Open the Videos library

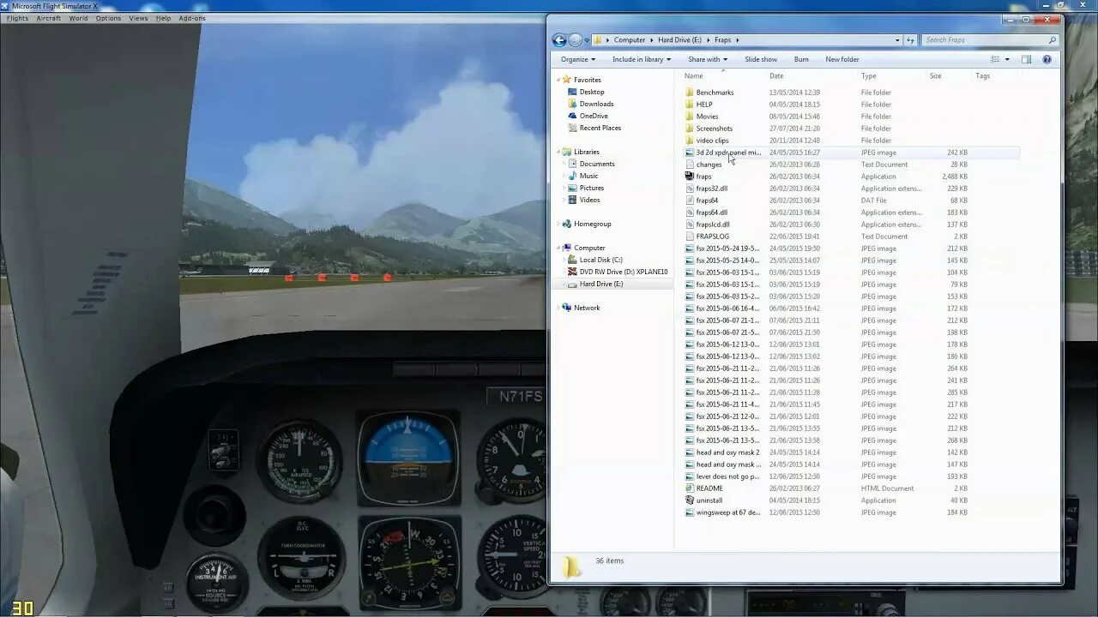click(x=589, y=200)
